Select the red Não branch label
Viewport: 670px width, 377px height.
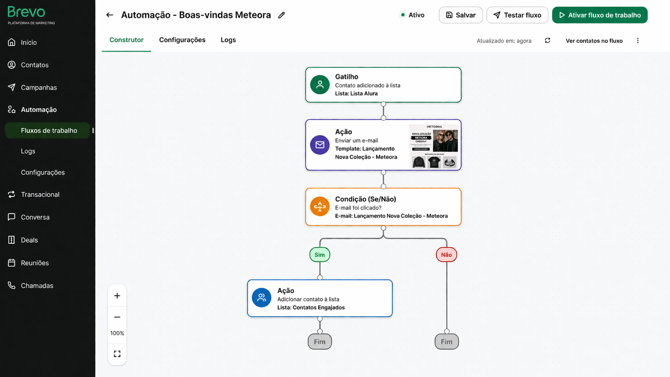[446, 255]
